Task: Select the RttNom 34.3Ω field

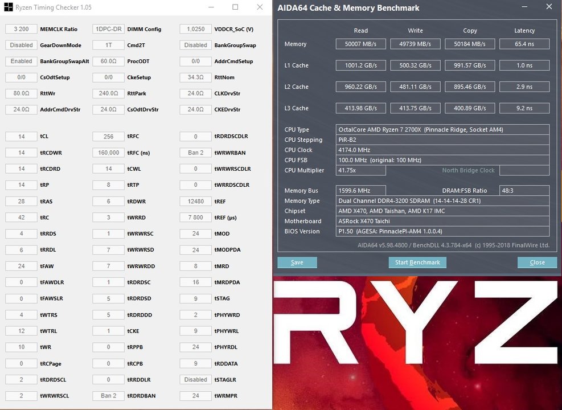Action: tap(195, 77)
